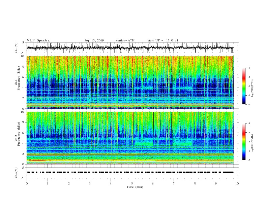
Task: Click time axis tick label '2'
Action: [x=69, y=183]
